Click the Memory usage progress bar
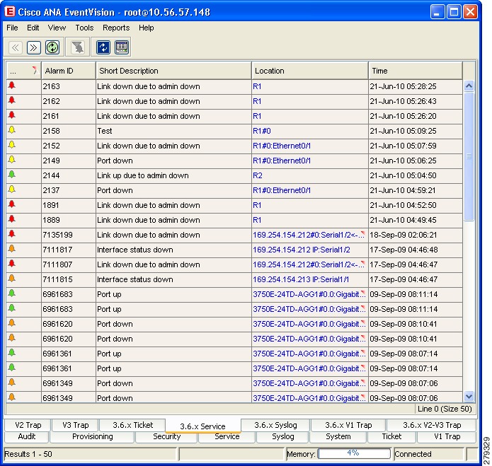Image resolution: width=492 pixels, height=466 pixels. point(354,453)
